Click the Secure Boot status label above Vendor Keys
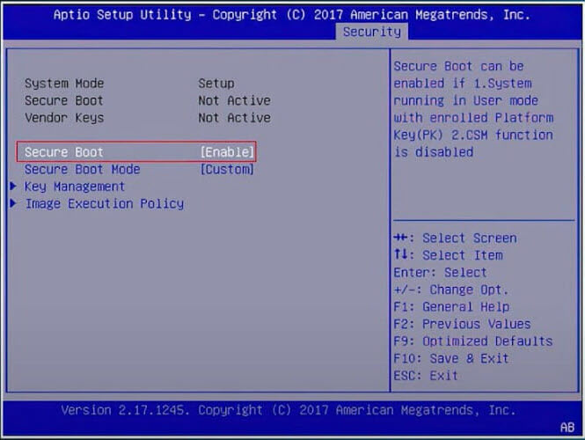This screenshot has width=585, height=440. click(64, 100)
